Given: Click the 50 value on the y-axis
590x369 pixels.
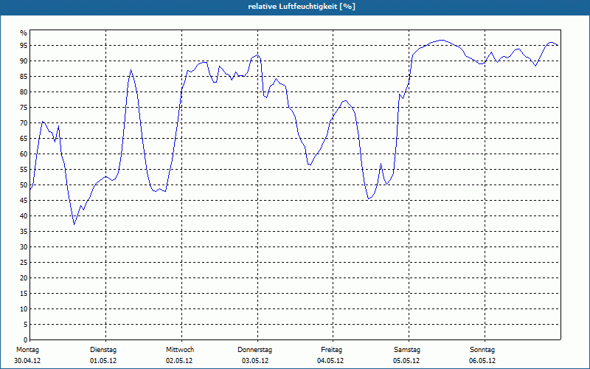Looking at the screenshot, I should pos(24,185).
